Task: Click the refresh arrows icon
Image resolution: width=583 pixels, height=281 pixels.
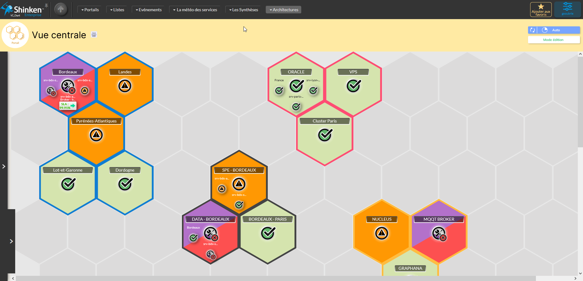Action: coord(532,30)
